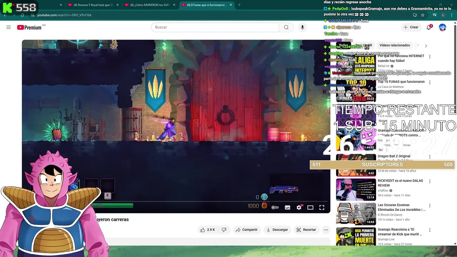Image resolution: width=457 pixels, height=257 pixels.
Task: Dislike the video with thumbs-down
Action: pyautogui.click(x=224, y=230)
